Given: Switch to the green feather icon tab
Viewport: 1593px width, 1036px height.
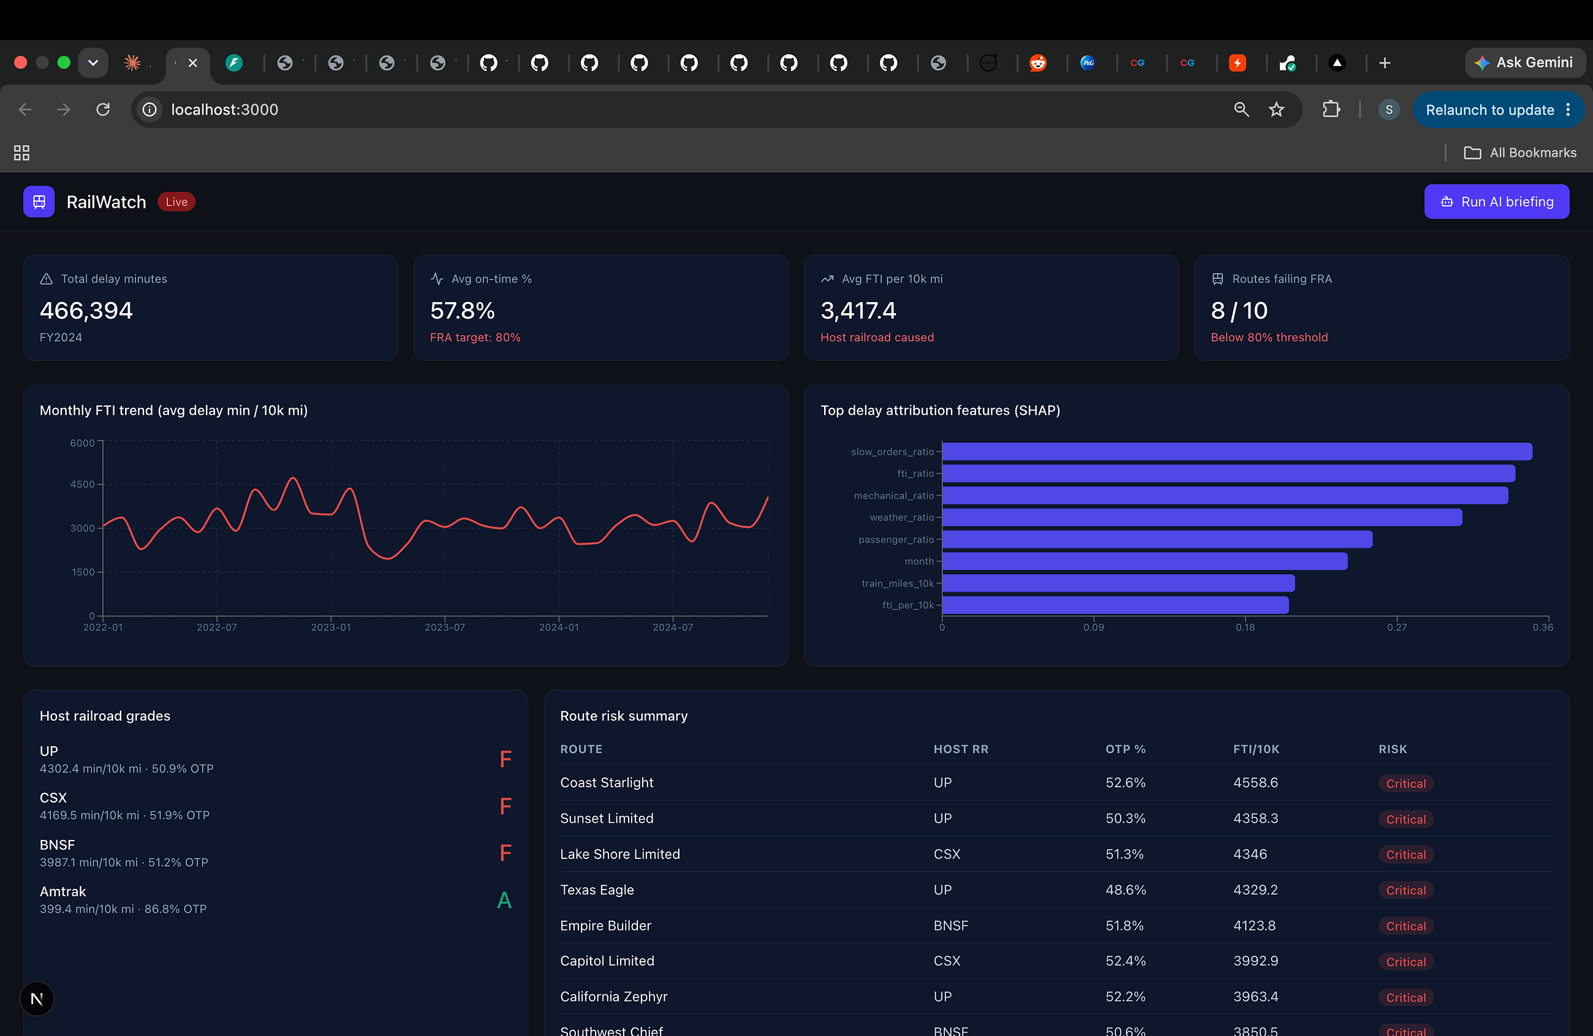Looking at the screenshot, I should pos(233,62).
